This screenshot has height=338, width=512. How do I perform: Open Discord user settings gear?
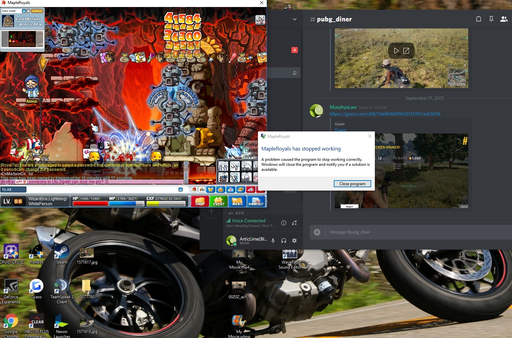pos(294,241)
